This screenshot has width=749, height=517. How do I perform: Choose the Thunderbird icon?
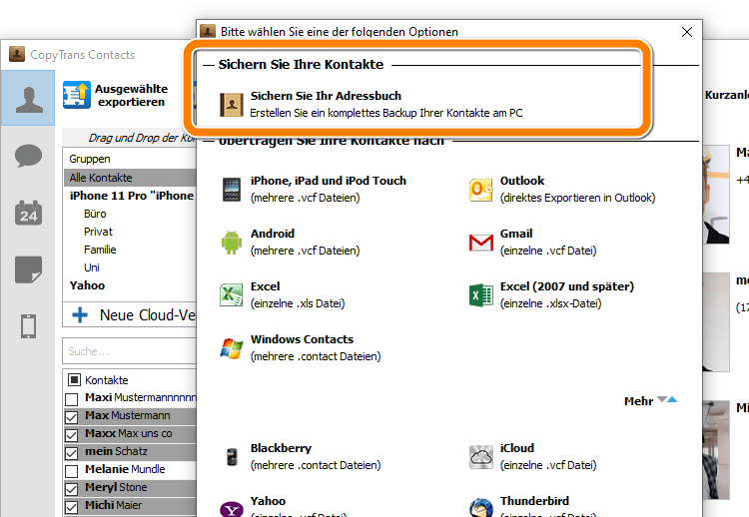(x=481, y=508)
